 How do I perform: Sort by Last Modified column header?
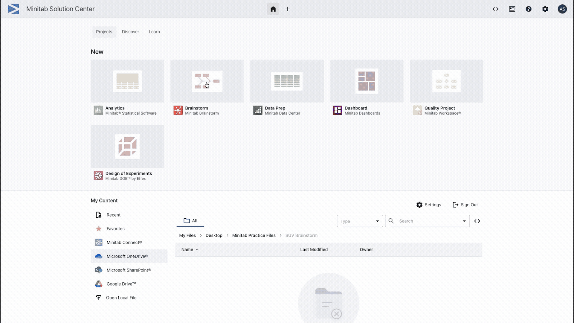coord(314,249)
